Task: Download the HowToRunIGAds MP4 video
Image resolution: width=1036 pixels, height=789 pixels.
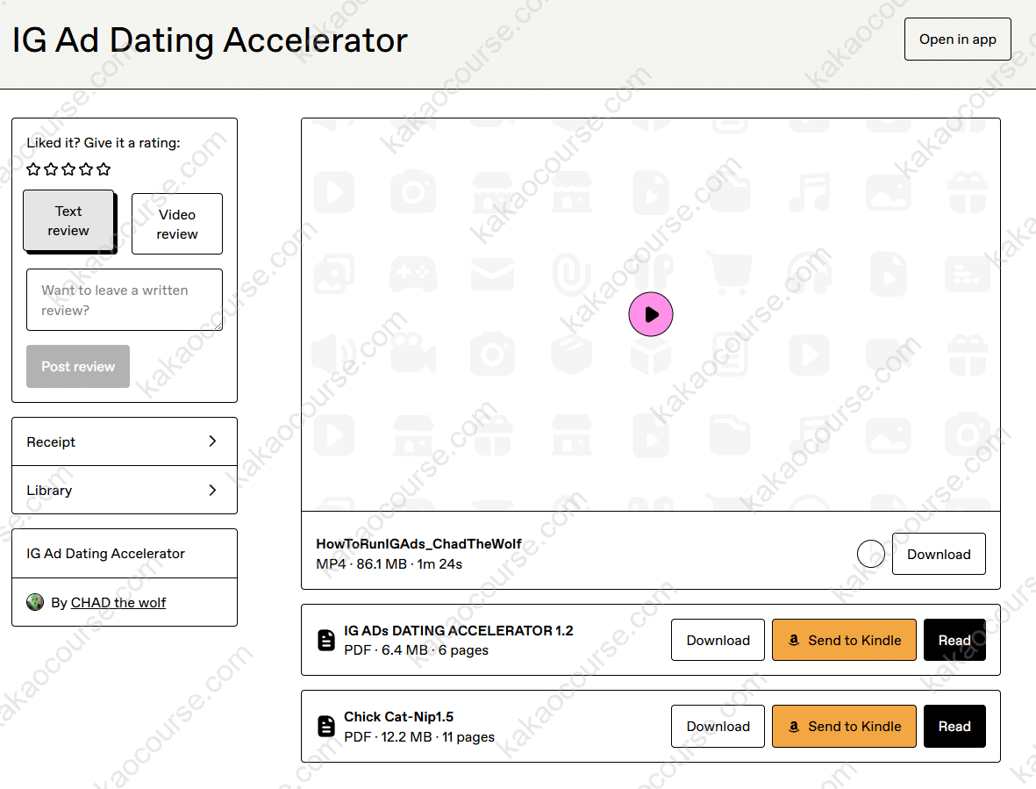Action: tap(938, 554)
